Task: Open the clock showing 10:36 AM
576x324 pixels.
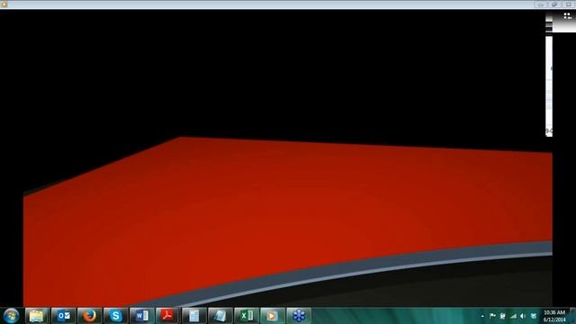Action: click(554, 316)
